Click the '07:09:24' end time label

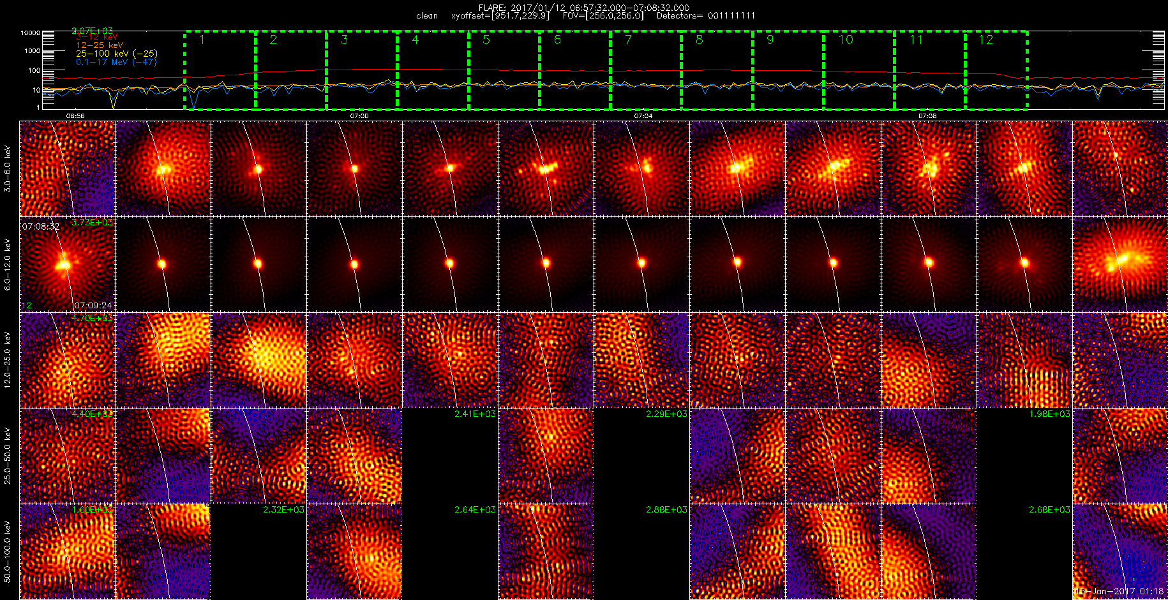click(93, 306)
